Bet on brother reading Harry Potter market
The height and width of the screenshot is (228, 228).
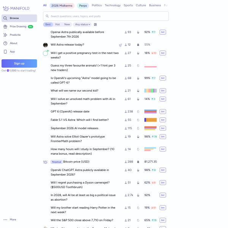point(163,208)
